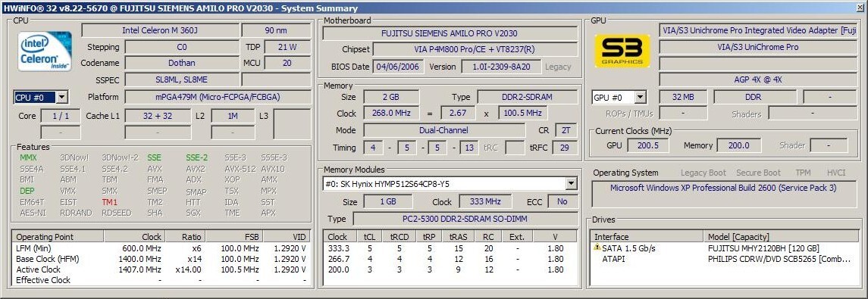Click the warning icon beside SATA 1.5 Gb/s
The image size is (868, 299).
tap(597, 248)
